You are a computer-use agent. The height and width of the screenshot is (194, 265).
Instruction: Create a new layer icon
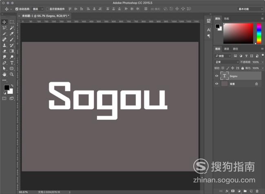pyautogui.click(x=251, y=191)
